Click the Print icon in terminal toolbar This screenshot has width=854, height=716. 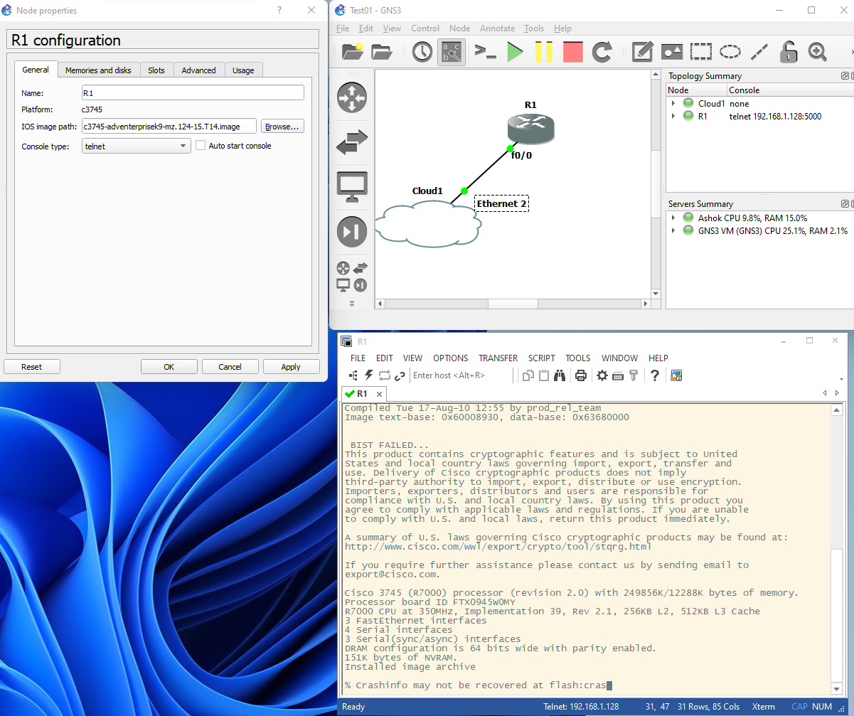coord(581,375)
